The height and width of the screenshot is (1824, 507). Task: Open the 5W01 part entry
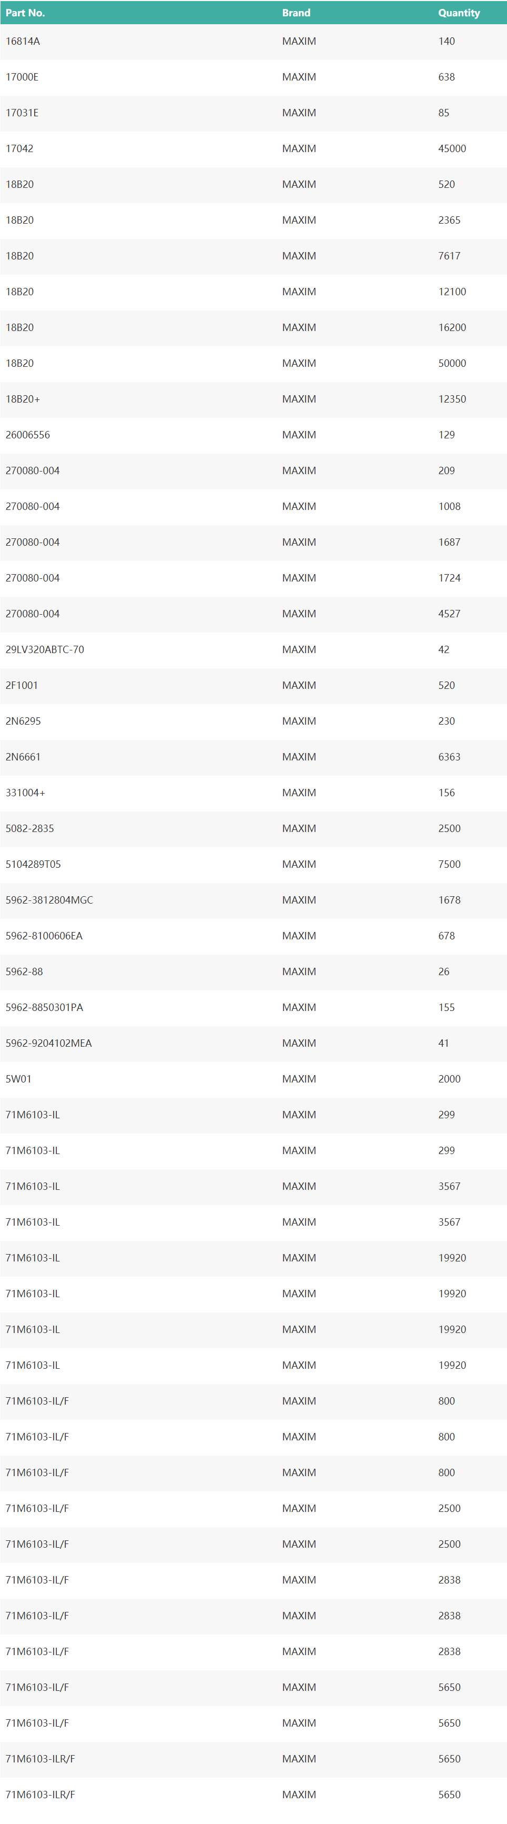coord(18,1079)
